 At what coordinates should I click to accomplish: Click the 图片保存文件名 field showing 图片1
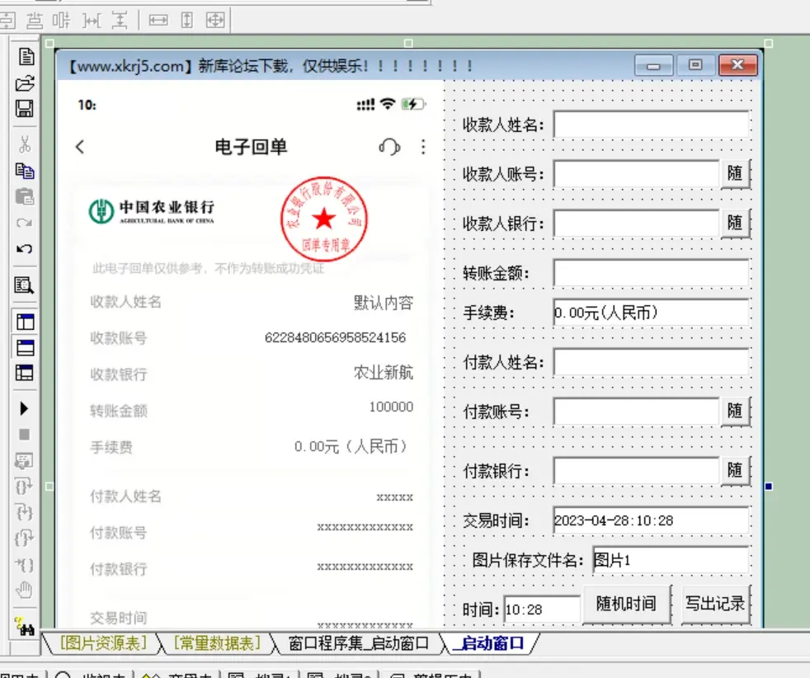tap(671, 560)
